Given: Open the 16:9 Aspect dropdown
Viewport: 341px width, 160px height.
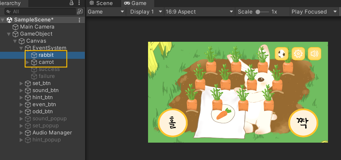Looking at the screenshot, I should 199,12.
